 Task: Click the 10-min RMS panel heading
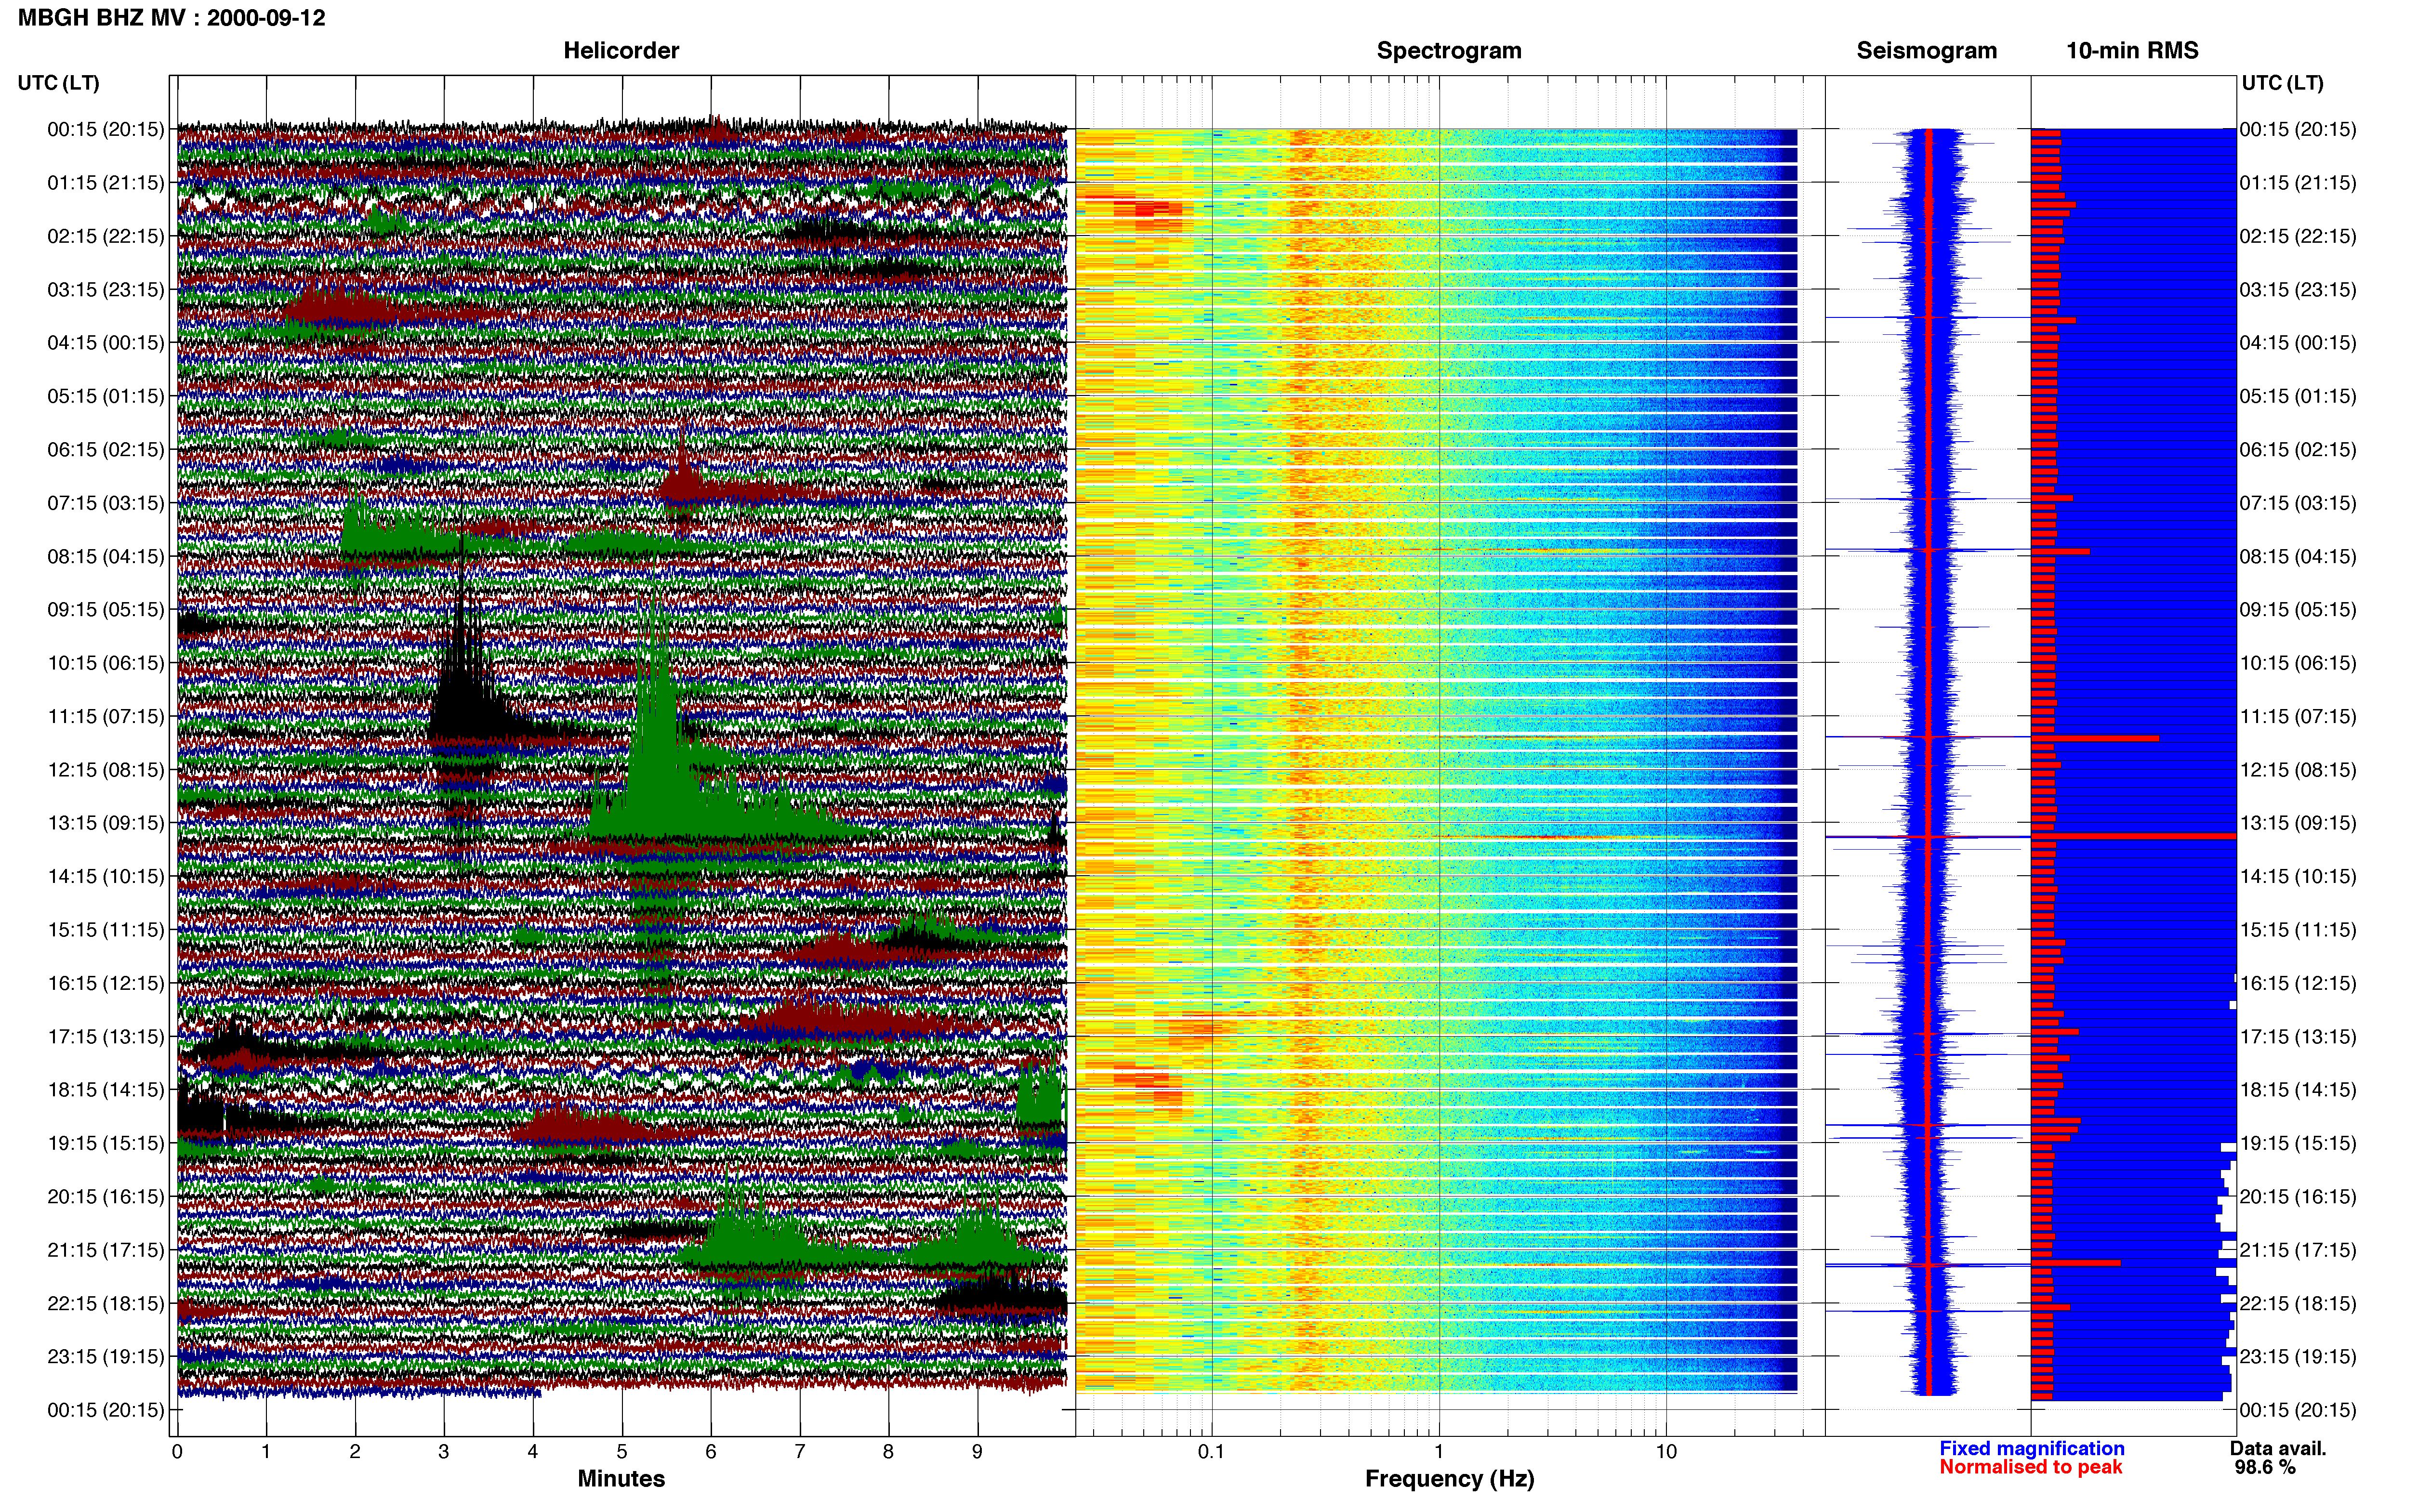[2132, 51]
